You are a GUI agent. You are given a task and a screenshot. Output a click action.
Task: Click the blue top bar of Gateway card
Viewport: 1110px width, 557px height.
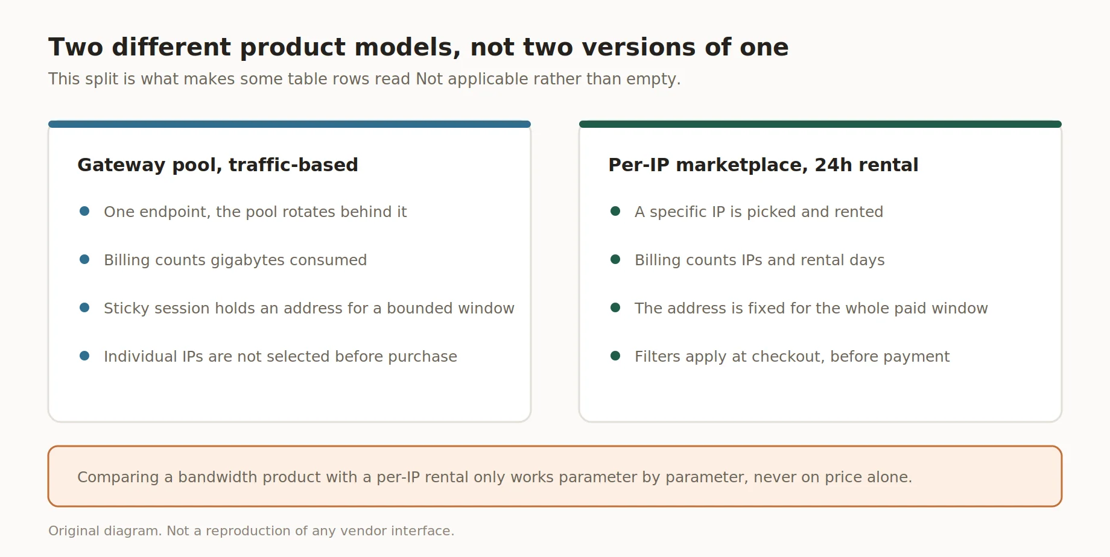click(290, 124)
